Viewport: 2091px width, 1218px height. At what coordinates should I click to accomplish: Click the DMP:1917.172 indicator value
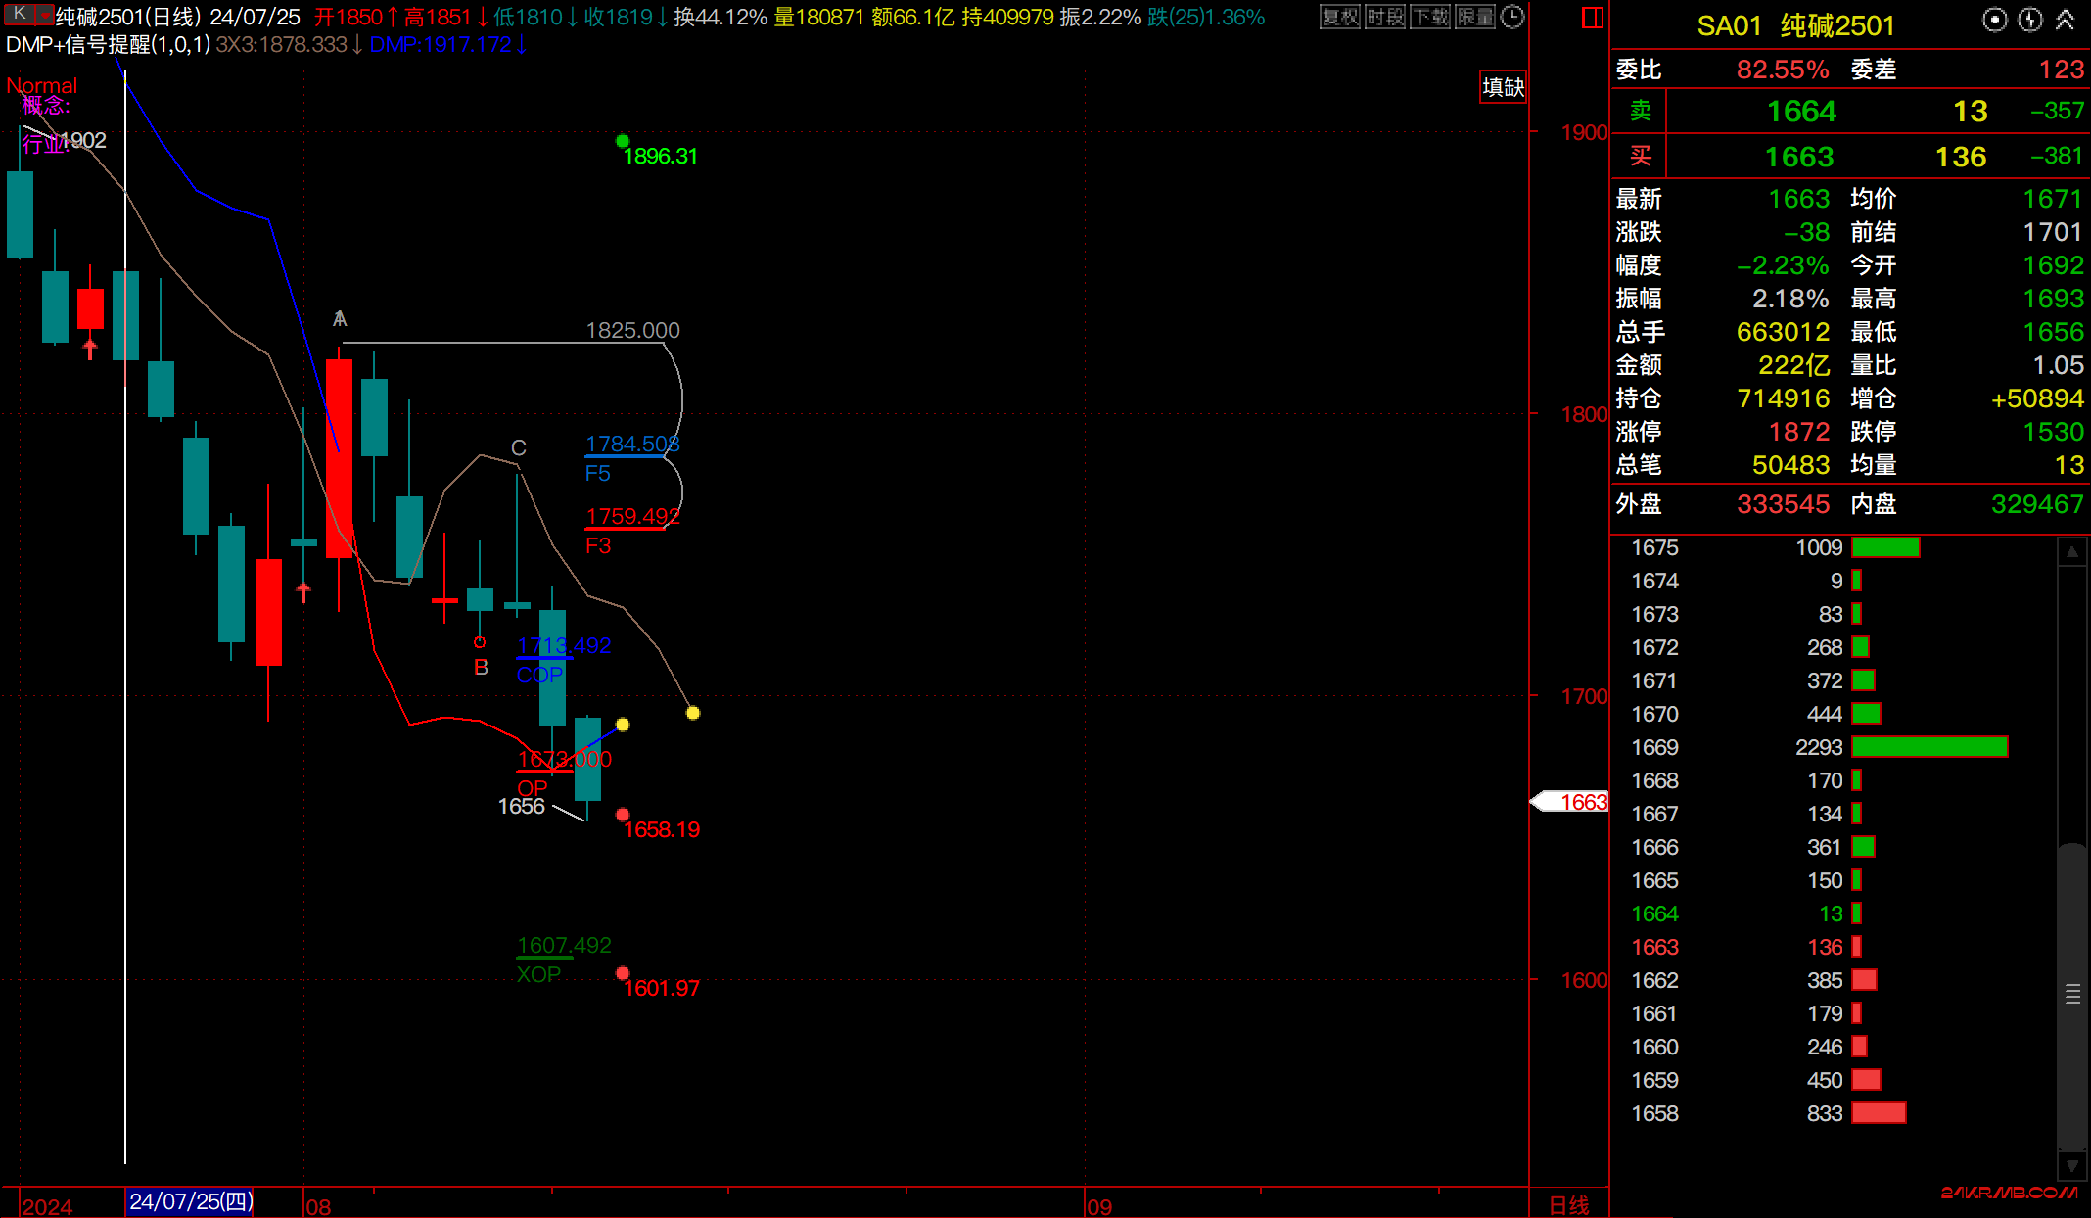pyautogui.click(x=448, y=44)
